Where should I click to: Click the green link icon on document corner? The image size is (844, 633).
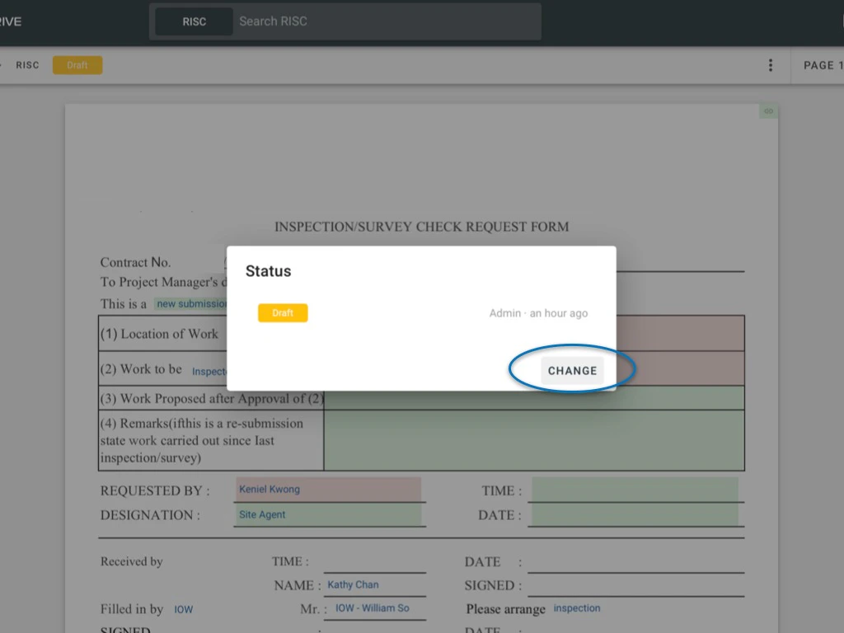click(x=767, y=110)
